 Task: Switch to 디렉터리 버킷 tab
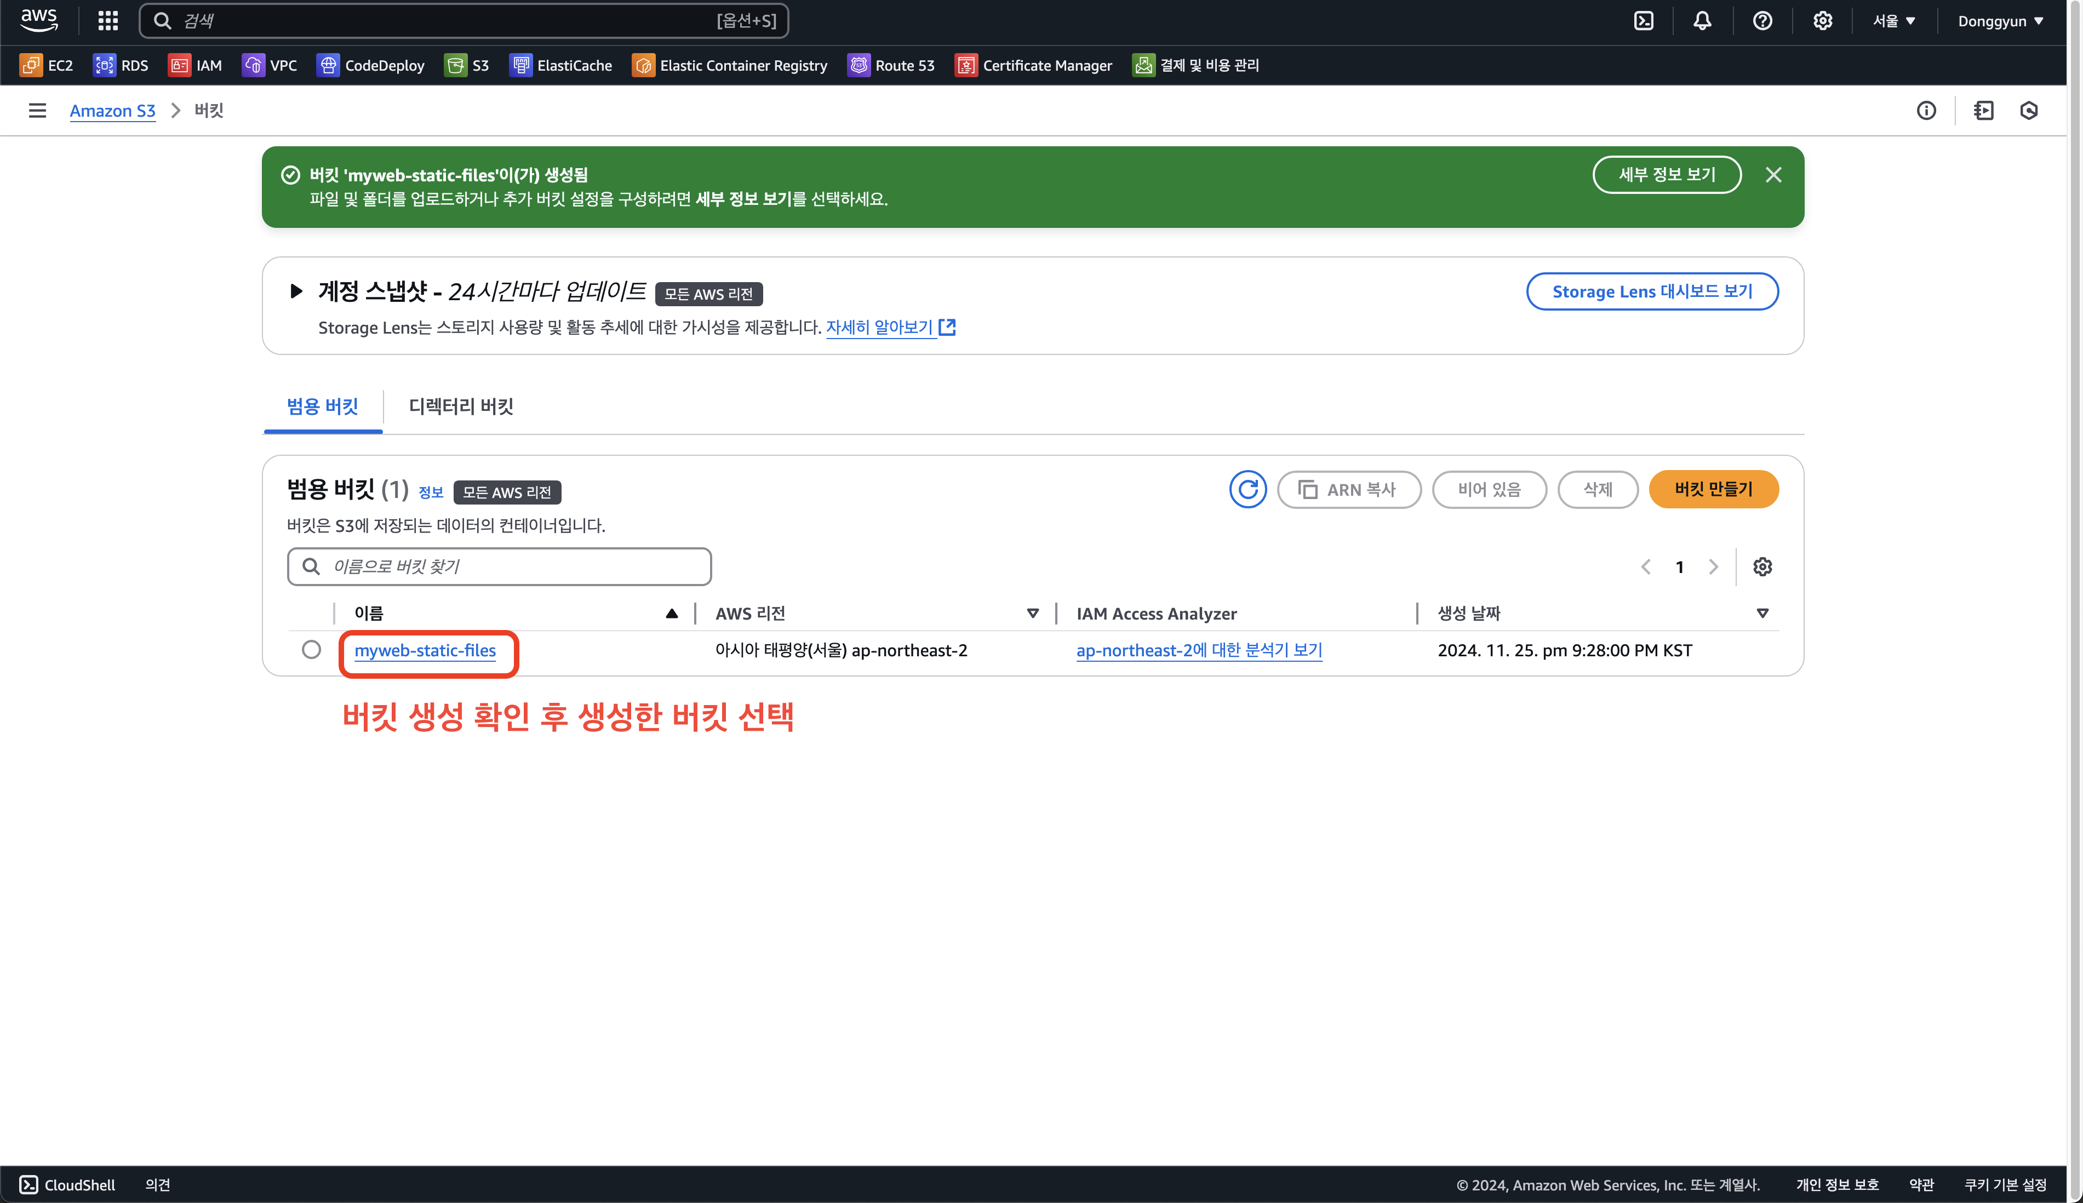(461, 406)
